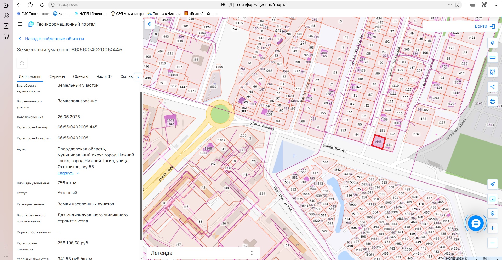This screenshot has width=502, height=260.
Task: Print the map using printer icon
Action: 493,101
